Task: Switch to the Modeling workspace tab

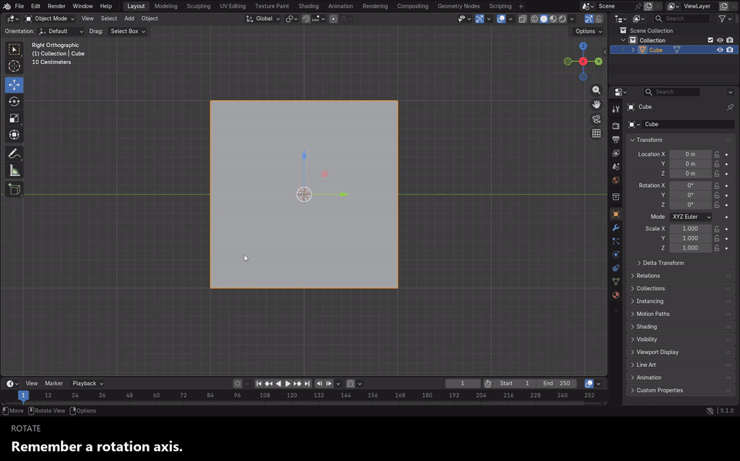Action: pyautogui.click(x=166, y=6)
